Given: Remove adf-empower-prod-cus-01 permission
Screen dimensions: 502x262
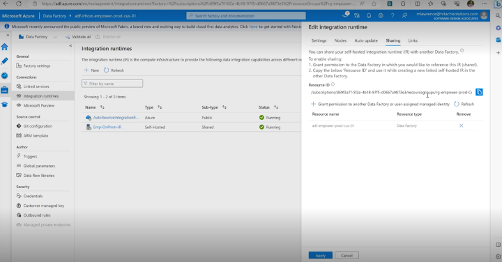Looking at the screenshot, I should coord(462,125).
